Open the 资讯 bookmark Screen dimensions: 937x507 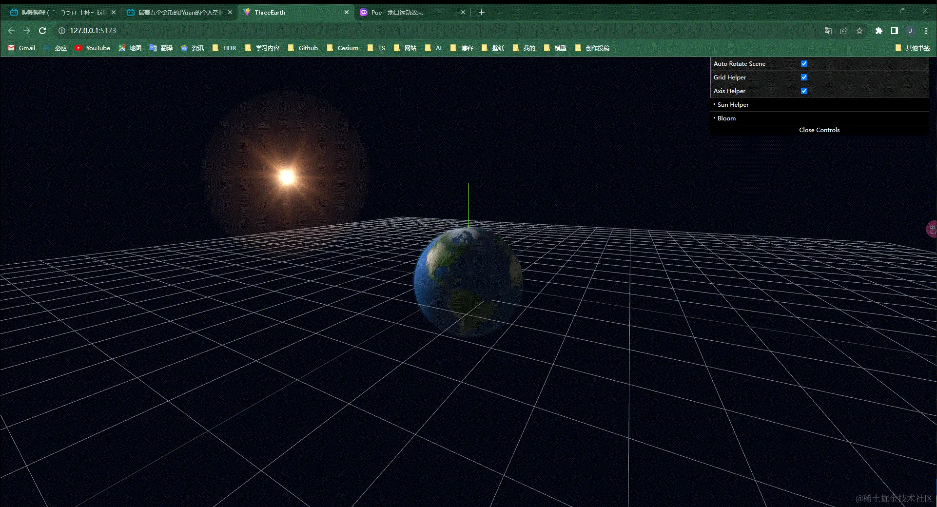pyautogui.click(x=193, y=48)
